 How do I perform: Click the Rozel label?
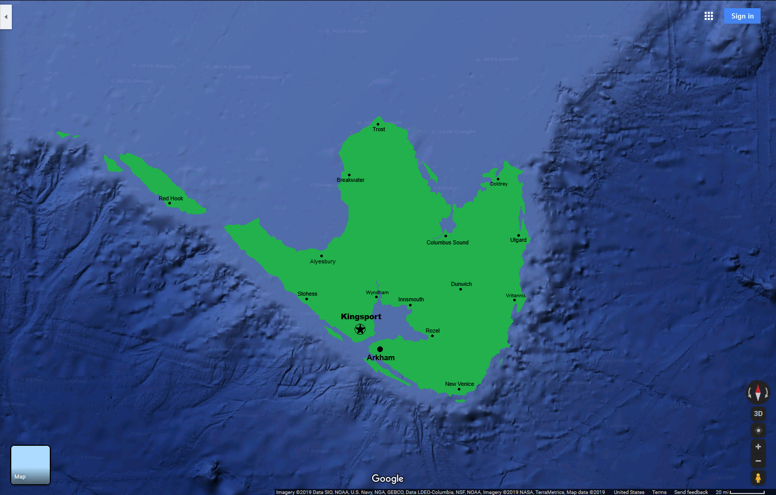[433, 331]
